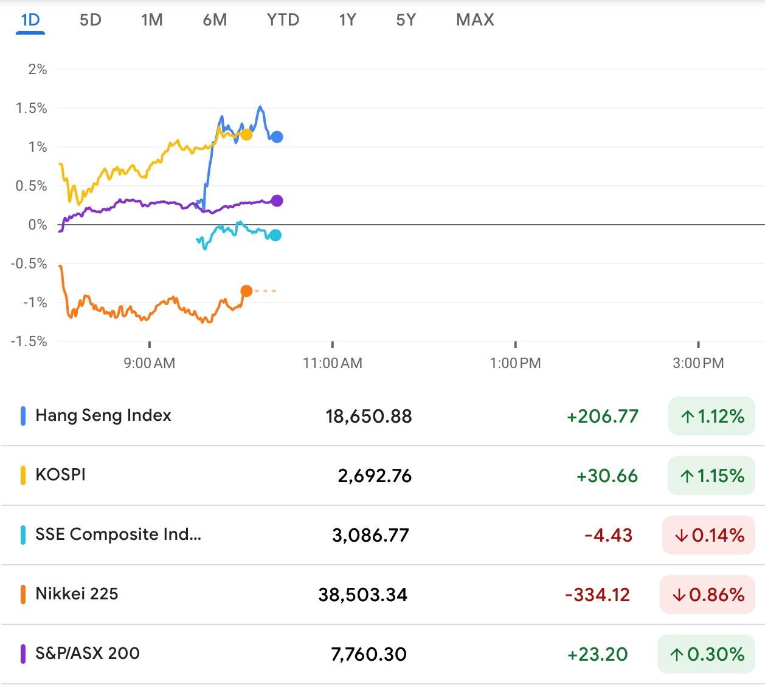Click the 1:00 PM time axis label
Image resolution: width=765 pixels, height=685 pixels.
pos(515,363)
